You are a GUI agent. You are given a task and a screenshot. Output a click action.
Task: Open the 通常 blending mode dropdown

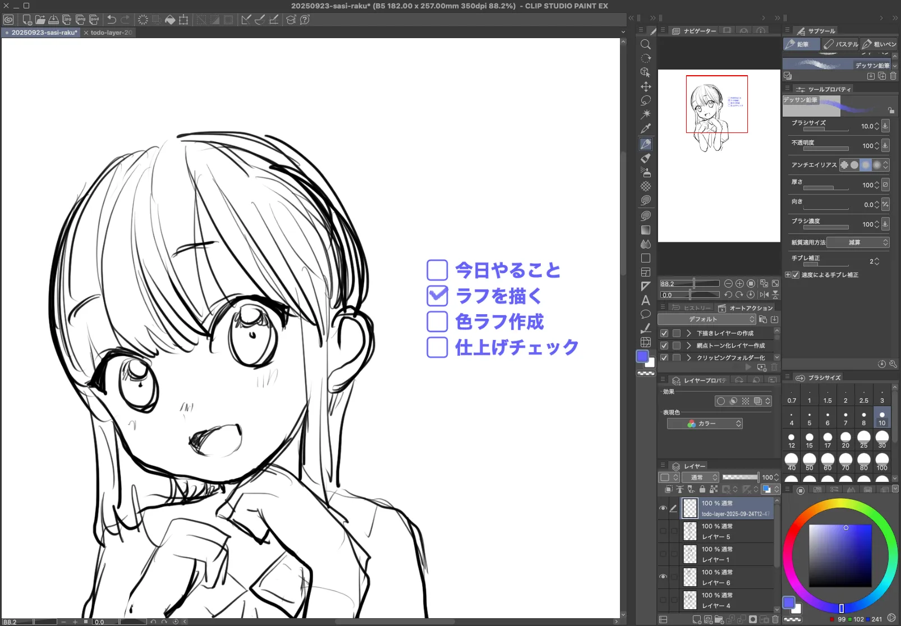[x=700, y=477]
